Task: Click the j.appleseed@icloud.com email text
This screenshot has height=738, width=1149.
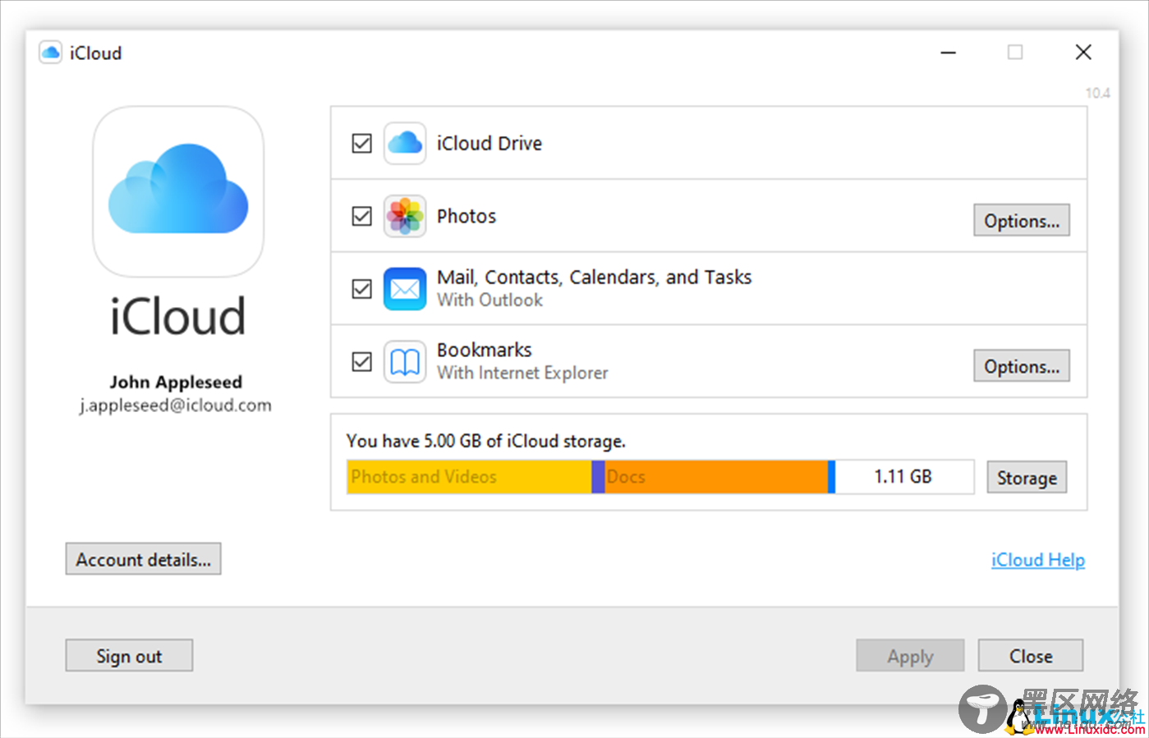Action: pyautogui.click(x=175, y=406)
